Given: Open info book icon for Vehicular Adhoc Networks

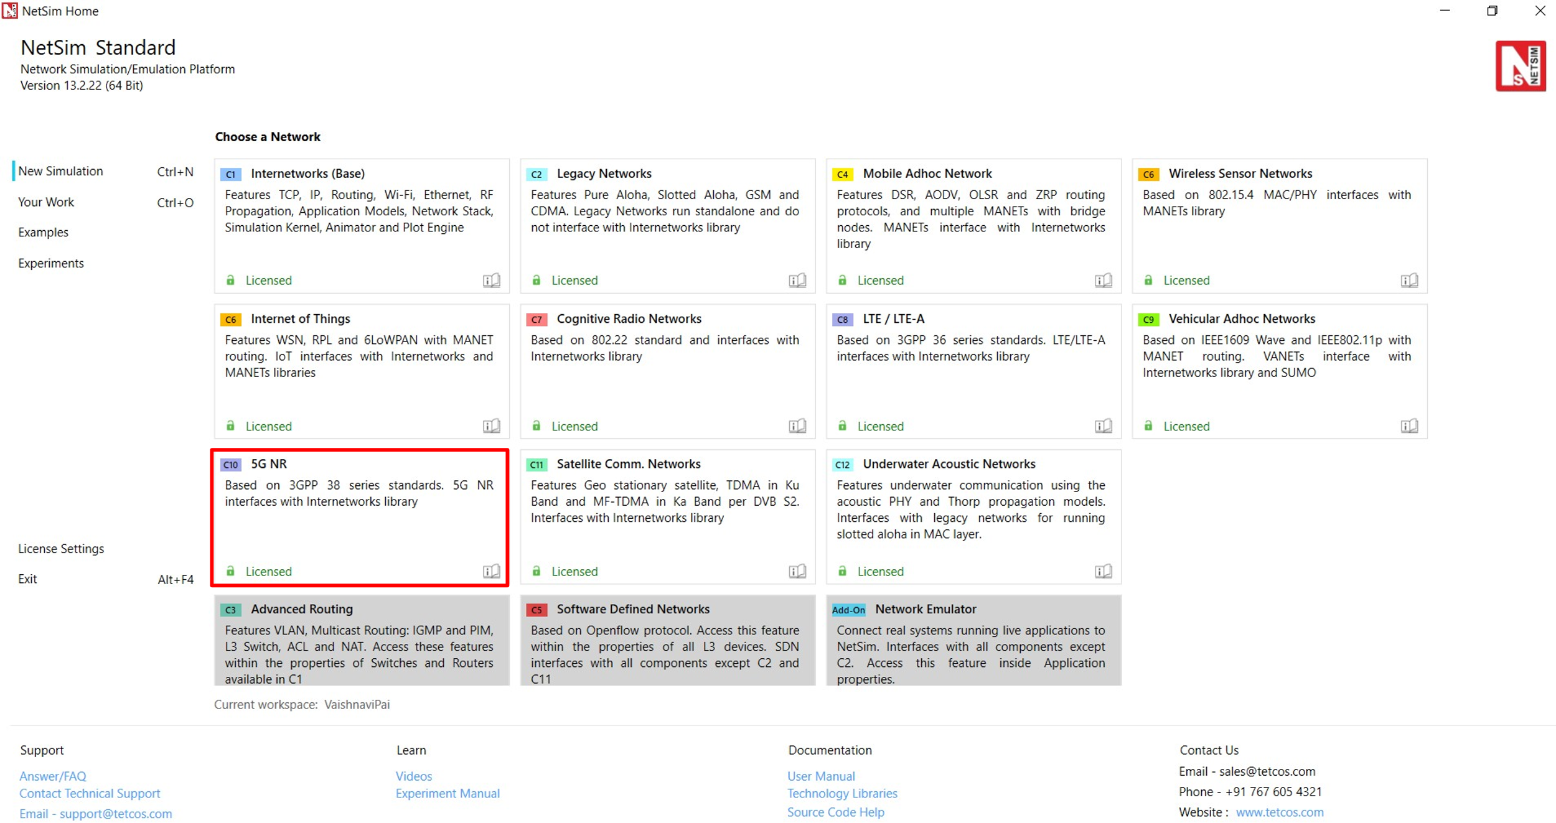Looking at the screenshot, I should pyautogui.click(x=1409, y=426).
